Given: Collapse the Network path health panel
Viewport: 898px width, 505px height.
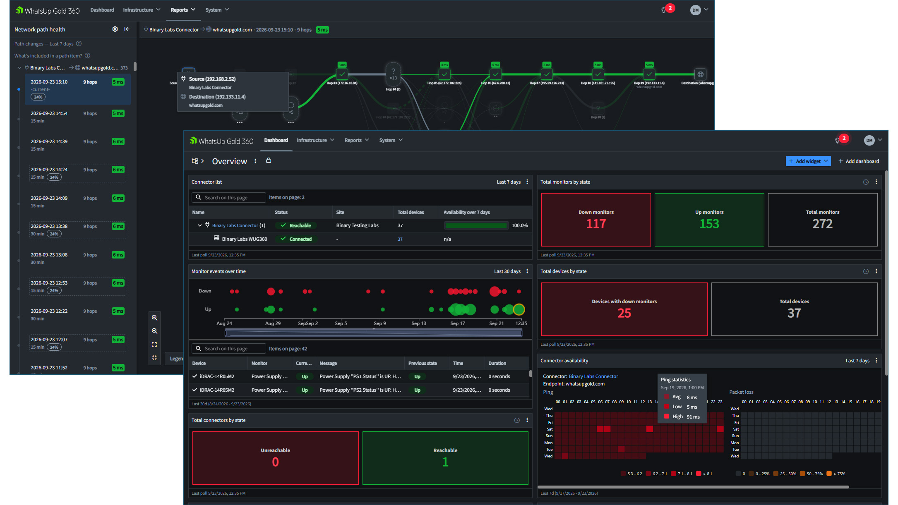Looking at the screenshot, I should (x=127, y=29).
